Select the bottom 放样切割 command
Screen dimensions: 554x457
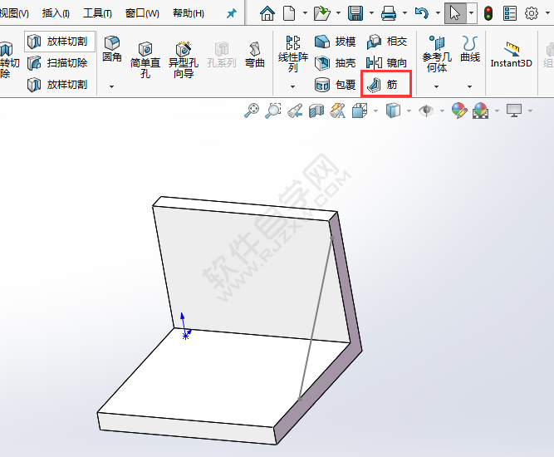pyautogui.click(x=57, y=85)
